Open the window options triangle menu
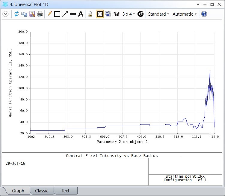The image size is (225, 196). [x=198, y=5]
